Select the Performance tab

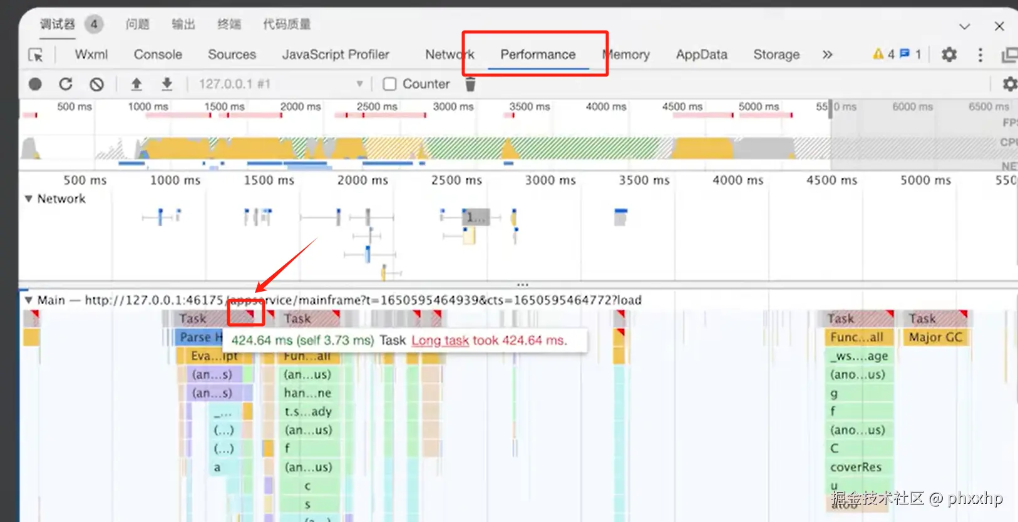[x=537, y=54]
